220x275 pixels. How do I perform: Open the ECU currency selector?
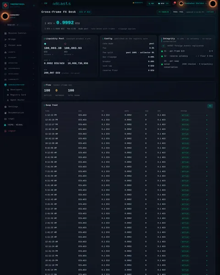click(x=163, y=4)
